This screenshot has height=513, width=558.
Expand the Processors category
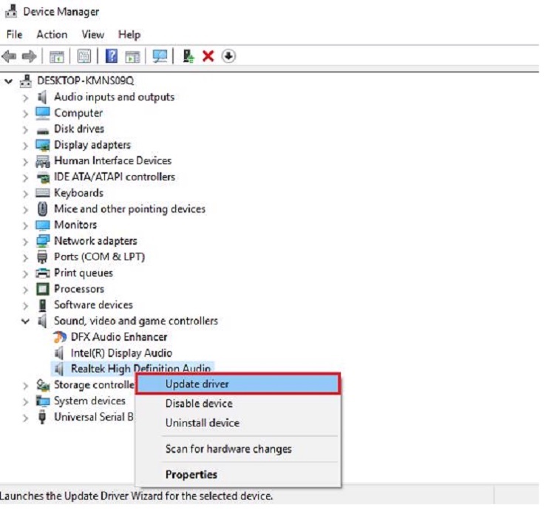(25, 290)
